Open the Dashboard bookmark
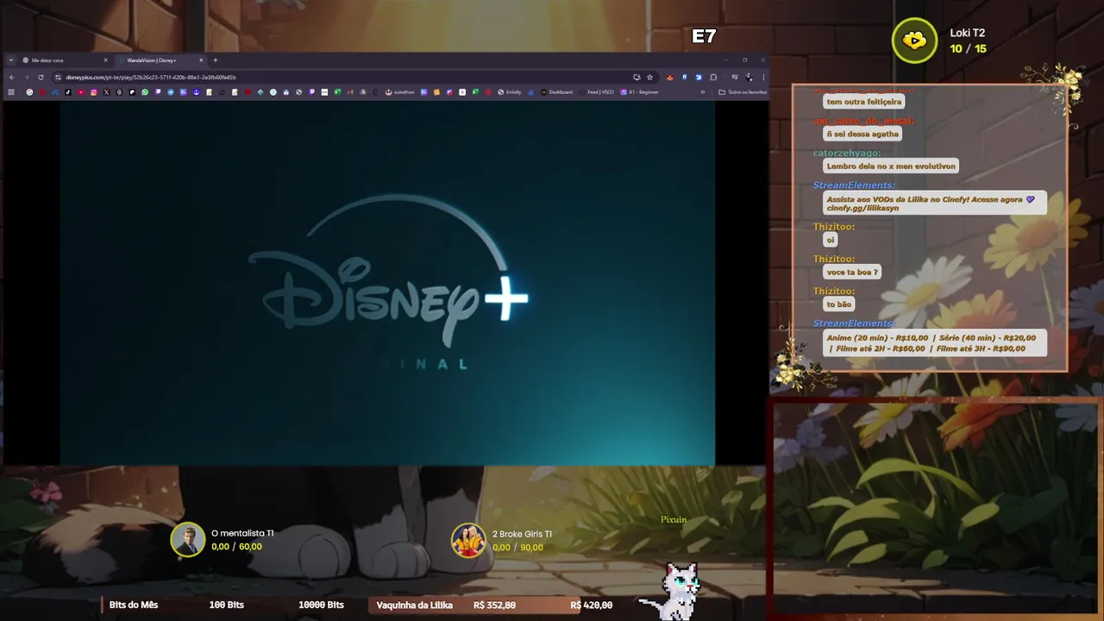The image size is (1104, 621). 557,91
